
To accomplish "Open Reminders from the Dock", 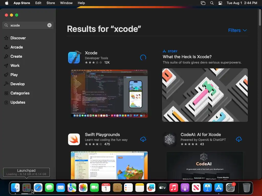I will pyautogui.click(x=128, y=188).
